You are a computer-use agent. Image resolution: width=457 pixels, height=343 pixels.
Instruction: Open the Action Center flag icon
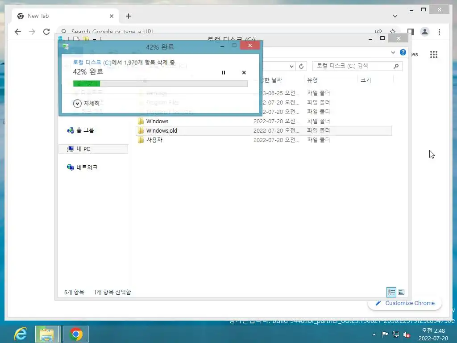pyautogui.click(x=385, y=334)
